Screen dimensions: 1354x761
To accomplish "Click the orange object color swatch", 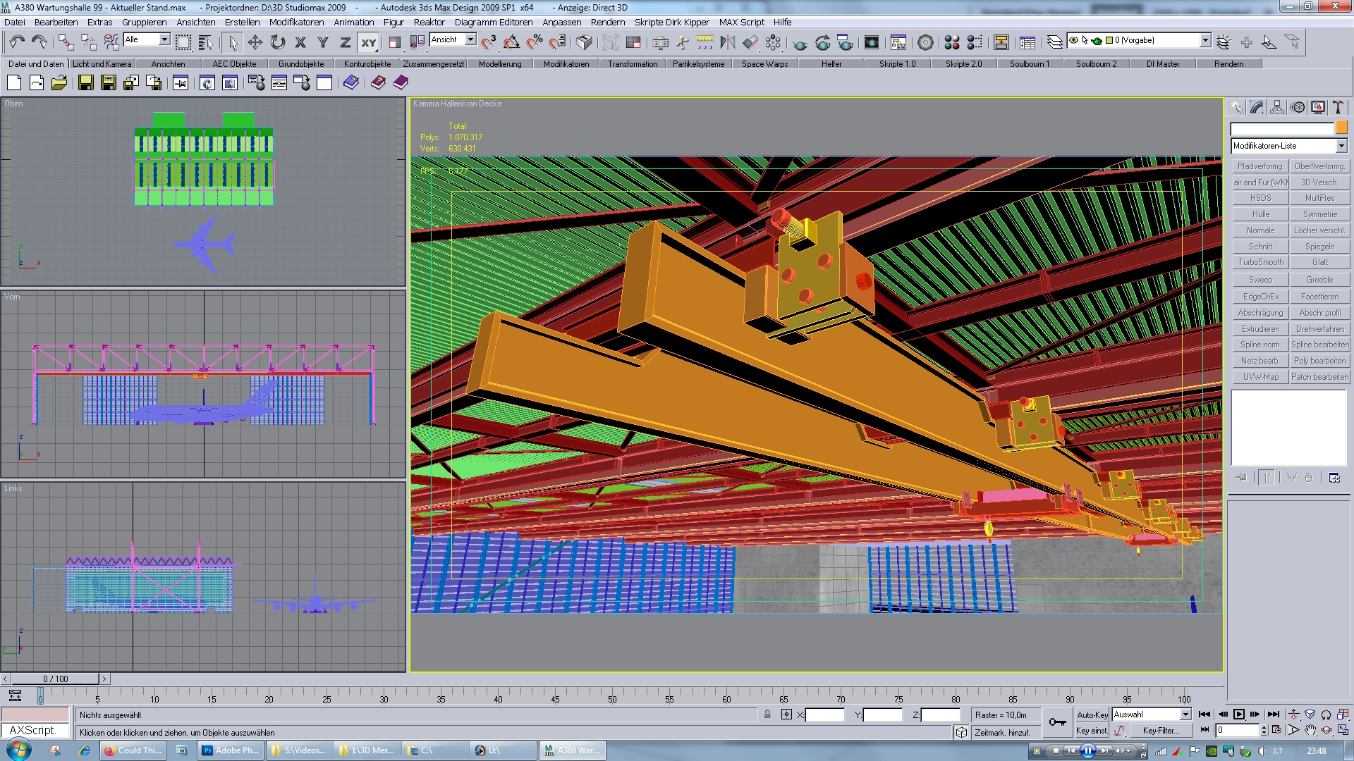I will click(x=1341, y=128).
